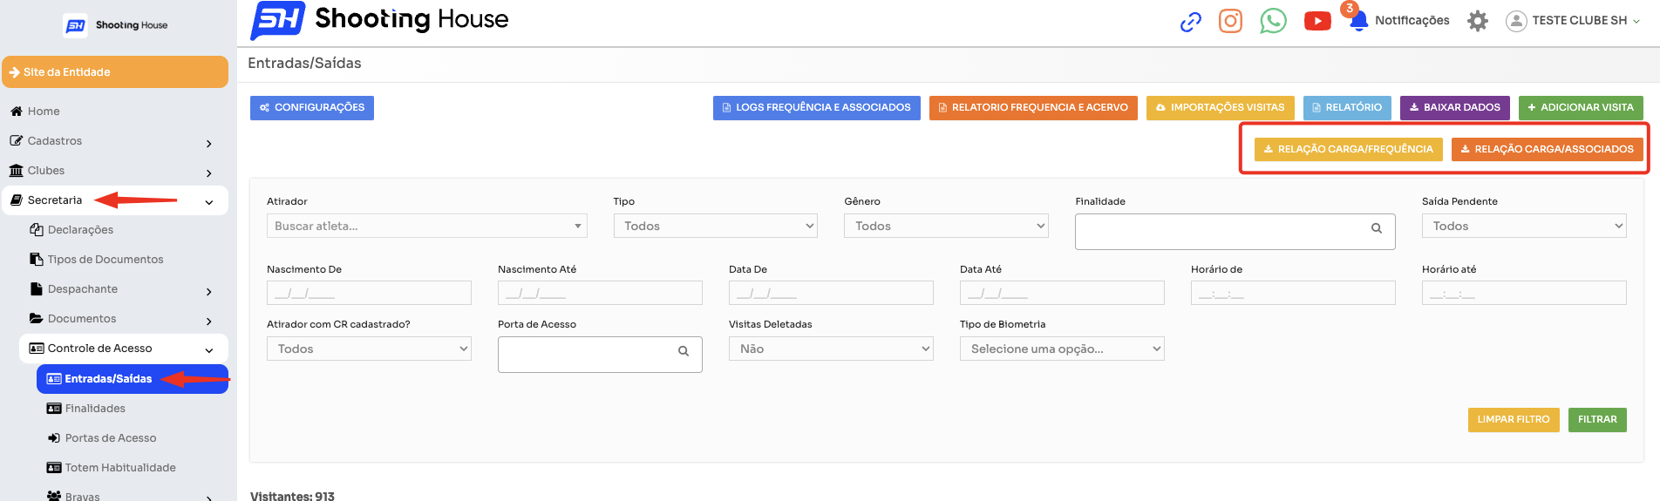The width and height of the screenshot is (1660, 501).
Task: Click the Porta de Acesso search icon
Action: pyautogui.click(x=684, y=351)
